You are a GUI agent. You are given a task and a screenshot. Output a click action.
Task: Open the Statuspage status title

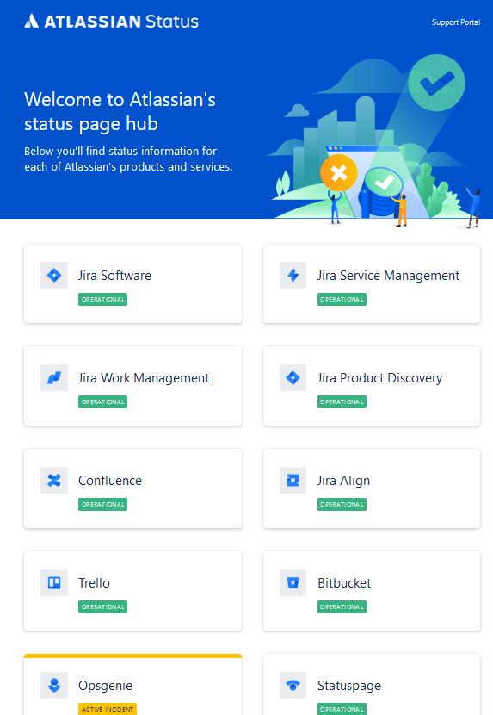pos(349,686)
